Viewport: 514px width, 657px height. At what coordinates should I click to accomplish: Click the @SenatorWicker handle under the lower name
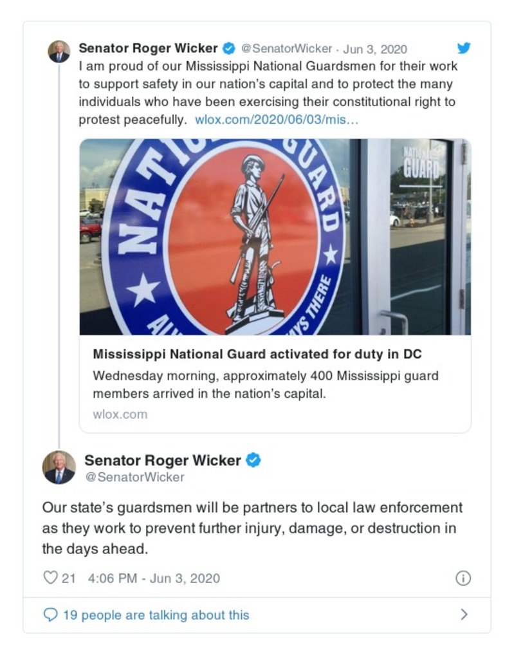coord(135,477)
